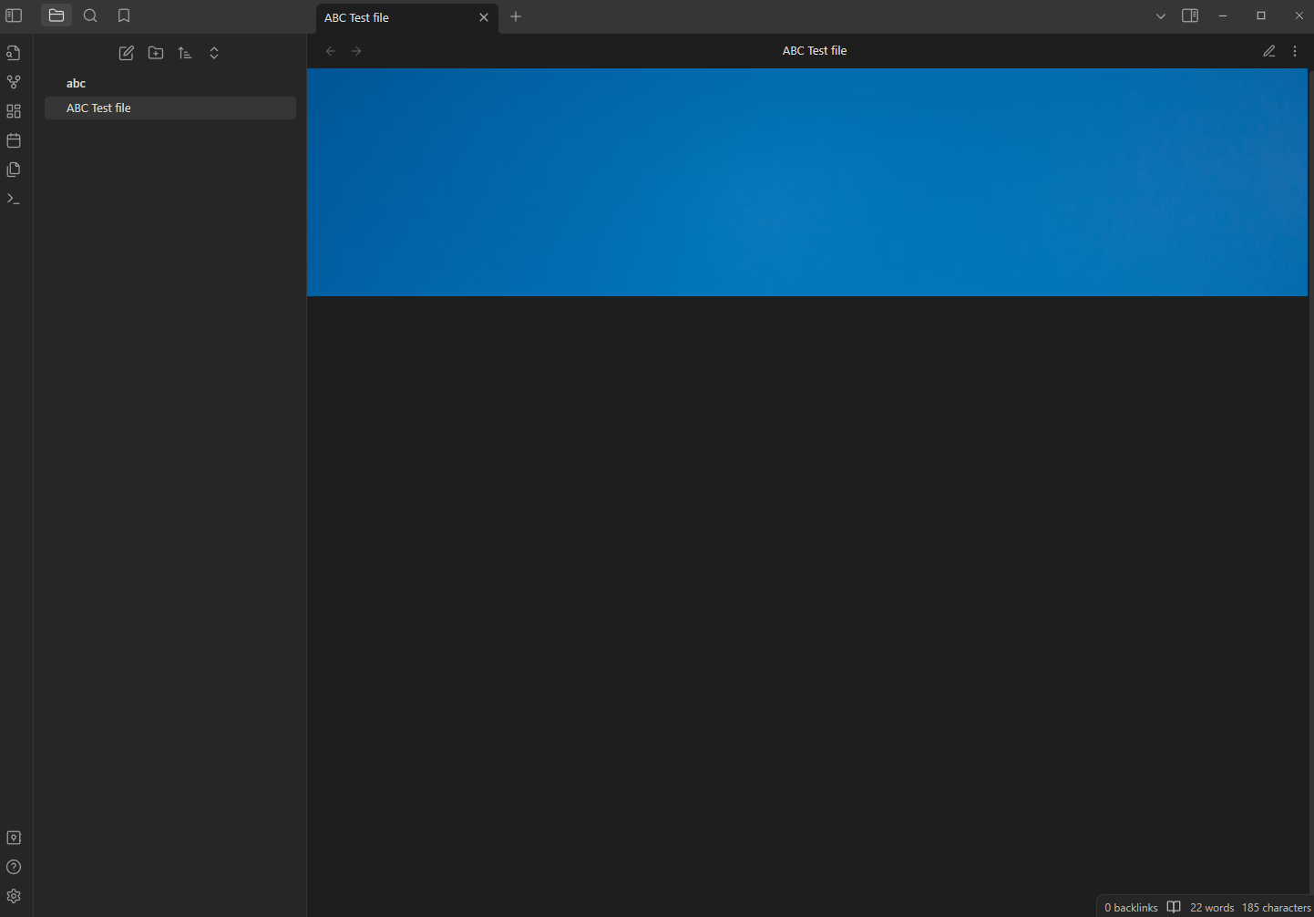Toggle reading view with the book icon
Screen dimensions: 1314x917
pyautogui.click(x=1173, y=907)
